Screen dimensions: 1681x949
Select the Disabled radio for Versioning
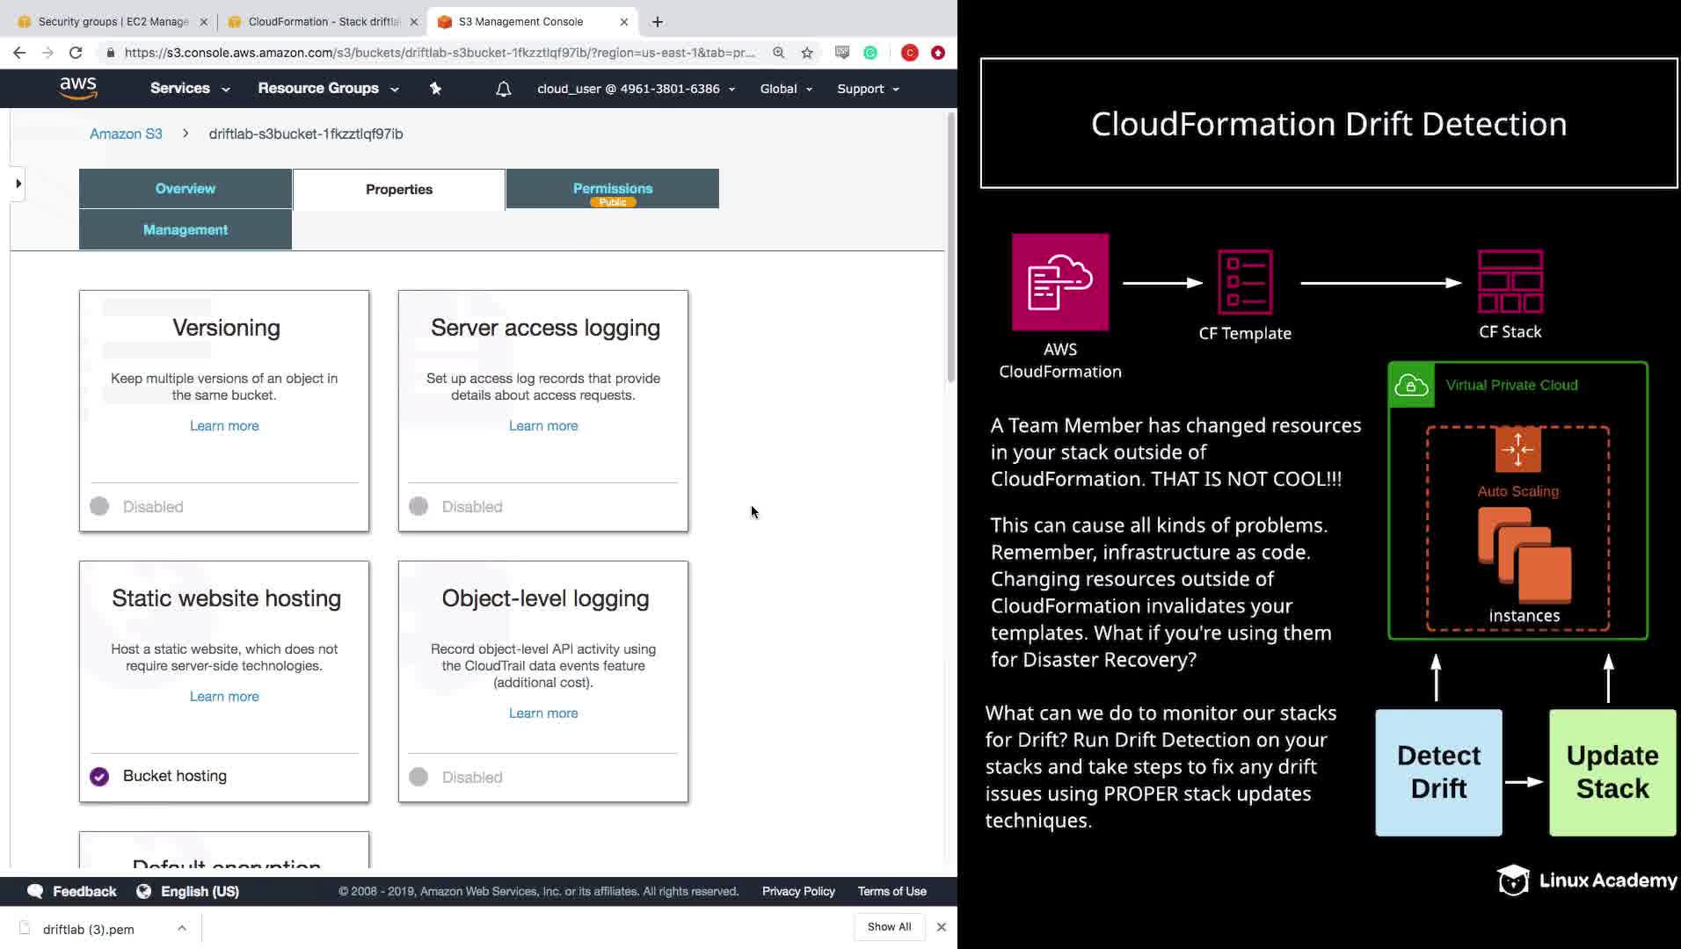99,506
